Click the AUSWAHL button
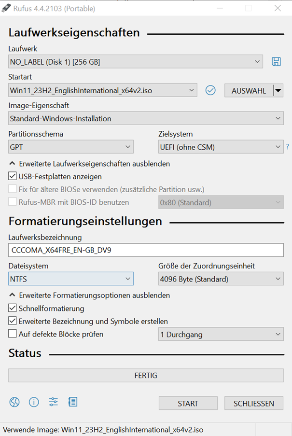 coord(249,91)
